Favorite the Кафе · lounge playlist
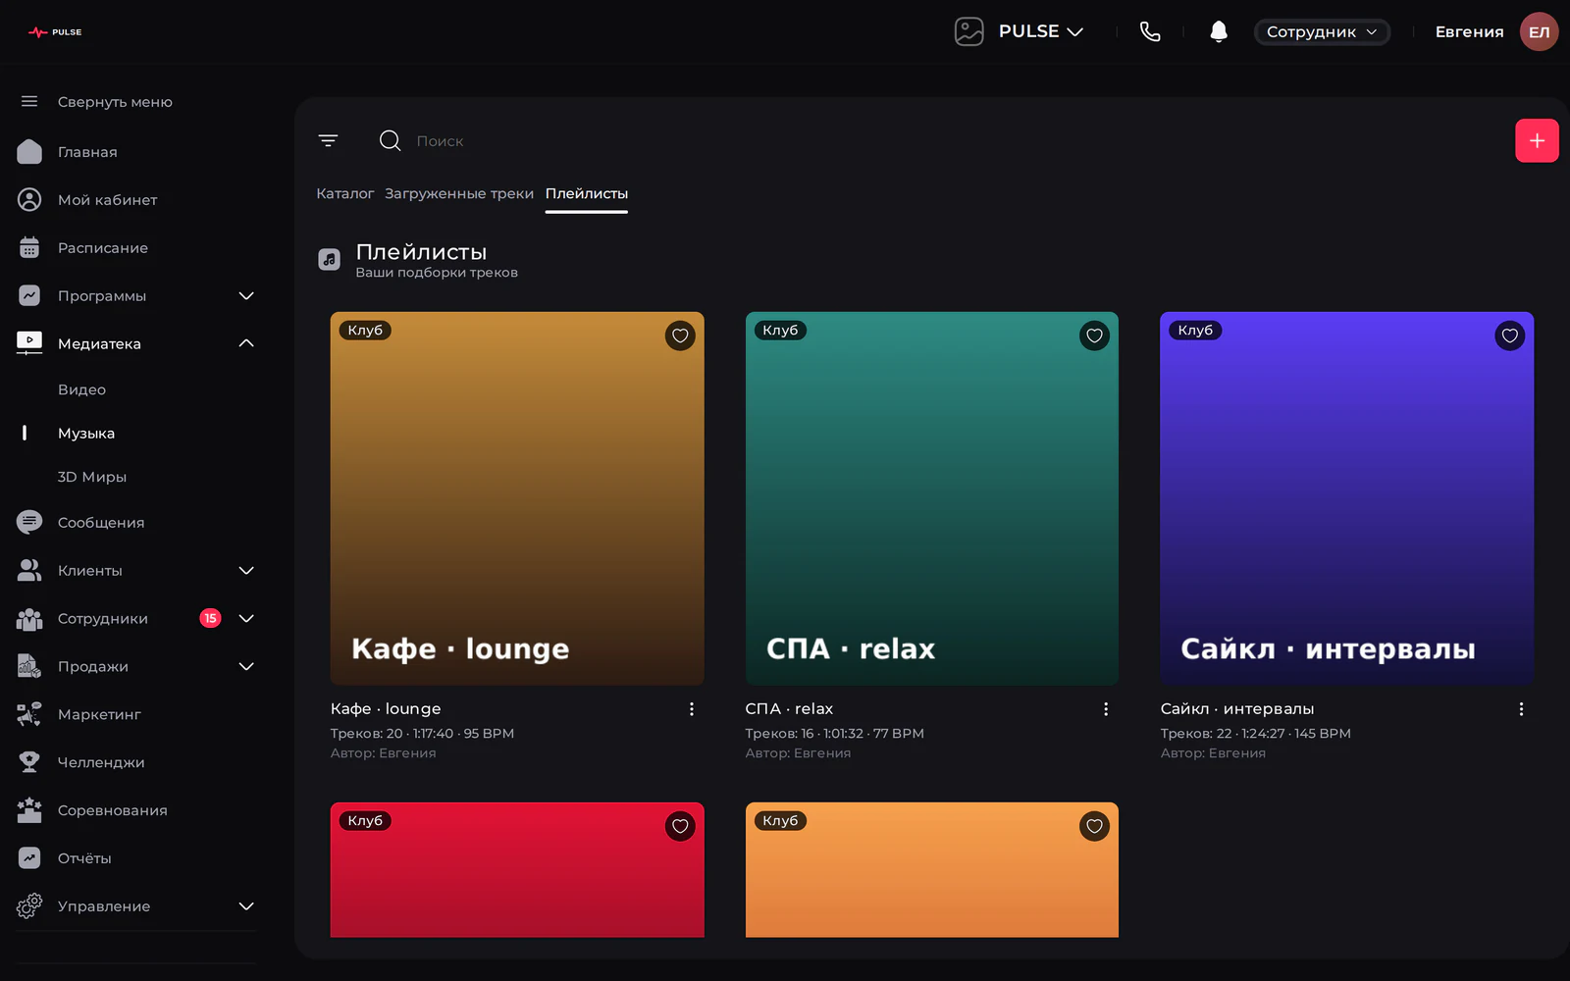 [680, 336]
